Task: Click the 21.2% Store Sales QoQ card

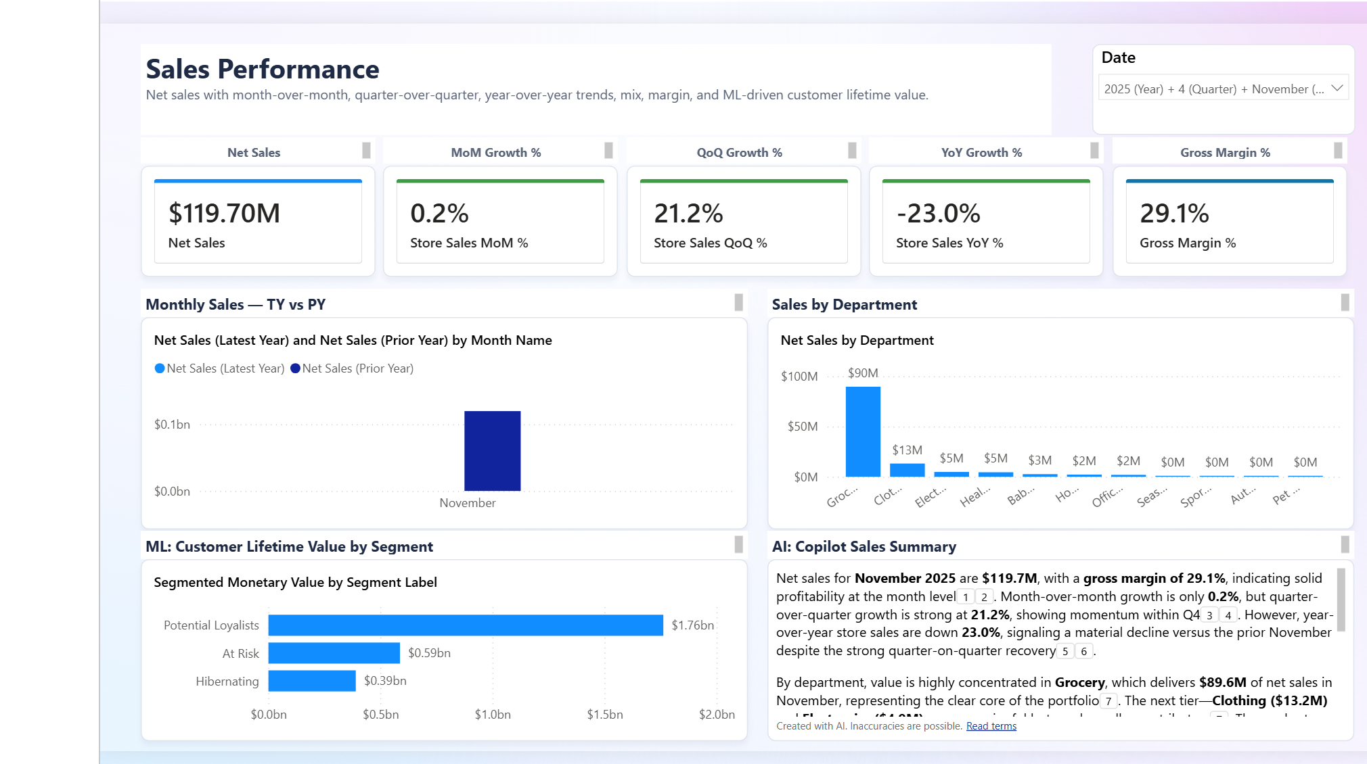Action: (744, 222)
